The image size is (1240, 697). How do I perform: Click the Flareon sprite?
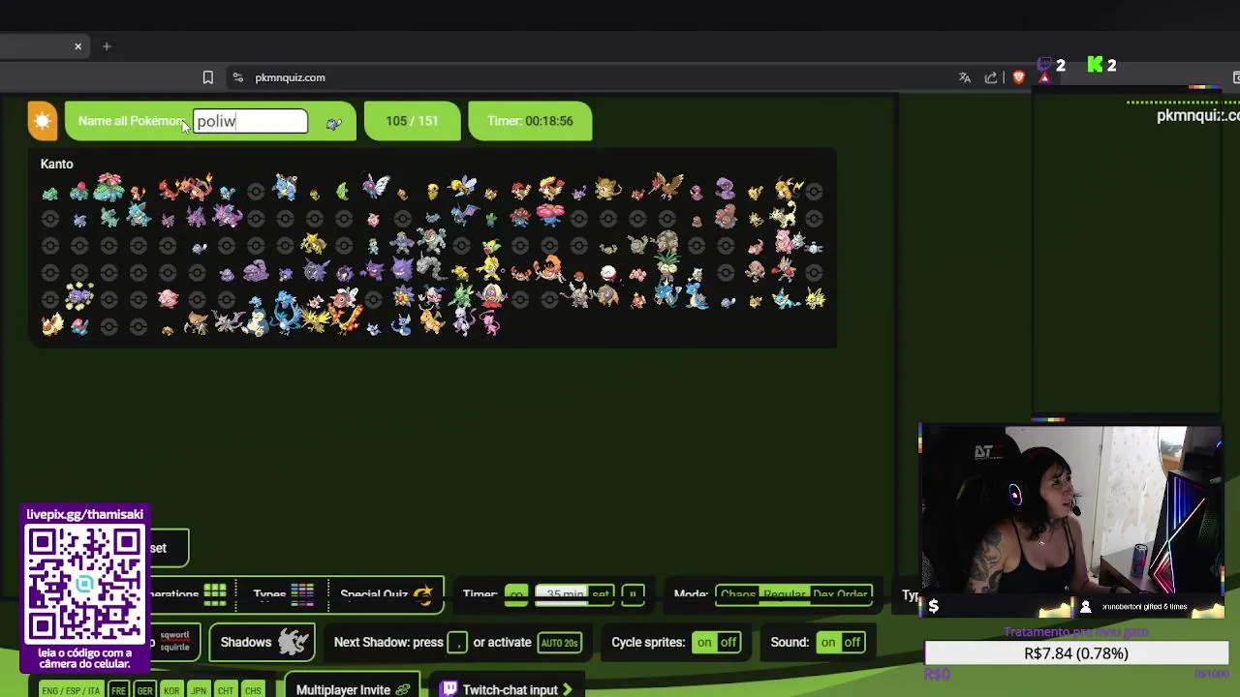50,324
